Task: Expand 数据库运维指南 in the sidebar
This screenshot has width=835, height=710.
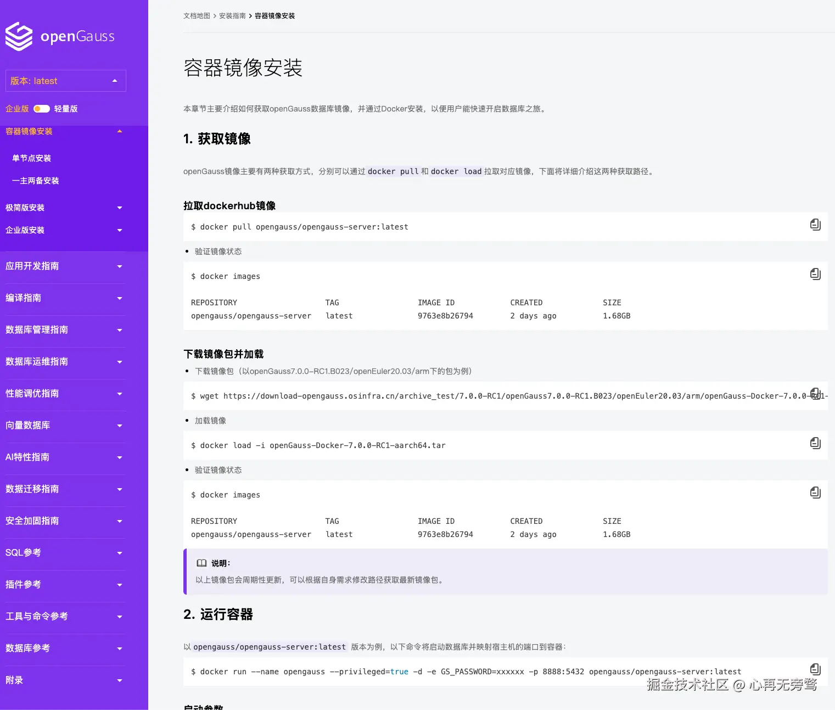Action: click(120, 362)
